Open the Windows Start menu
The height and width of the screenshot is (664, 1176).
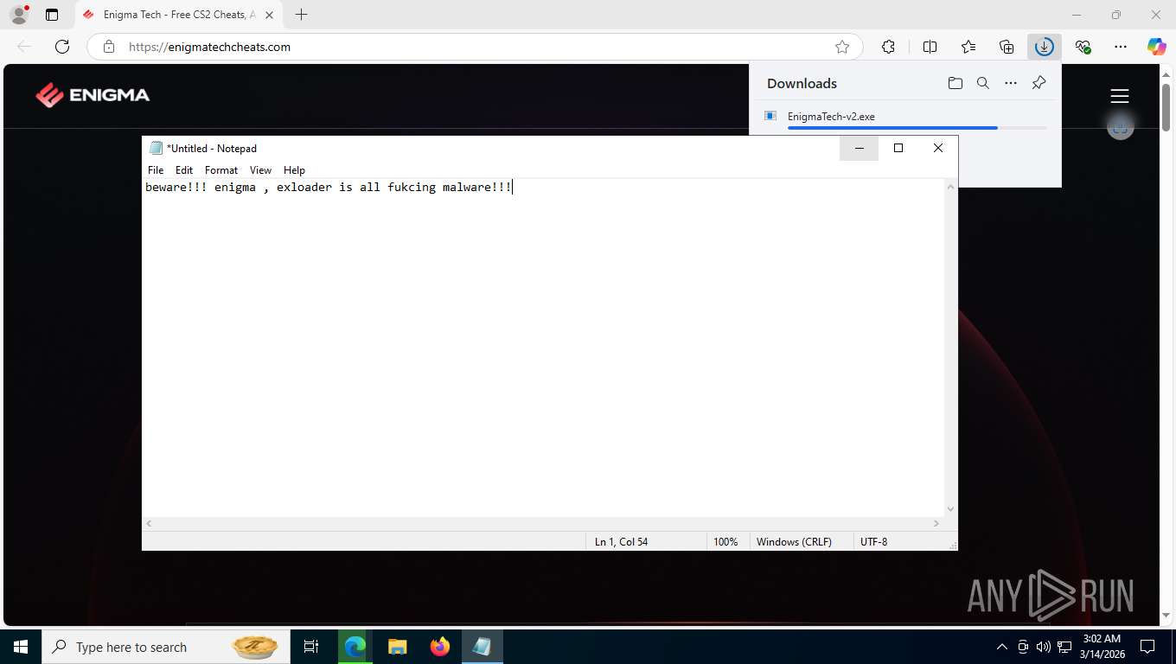pos(21,647)
